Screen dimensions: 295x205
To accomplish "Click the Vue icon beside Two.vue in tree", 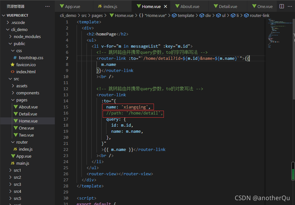I will pos(16,135).
